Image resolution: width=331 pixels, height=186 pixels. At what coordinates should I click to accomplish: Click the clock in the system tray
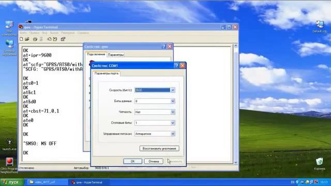coord(324,182)
